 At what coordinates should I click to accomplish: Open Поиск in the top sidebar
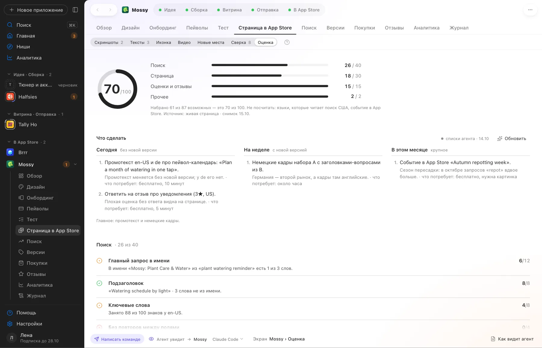pos(42,25)
